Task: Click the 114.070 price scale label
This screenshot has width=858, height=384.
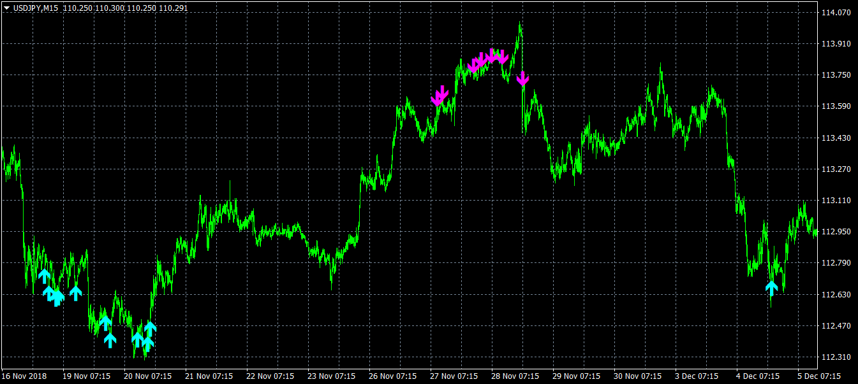Action: (x=836, y=12)
